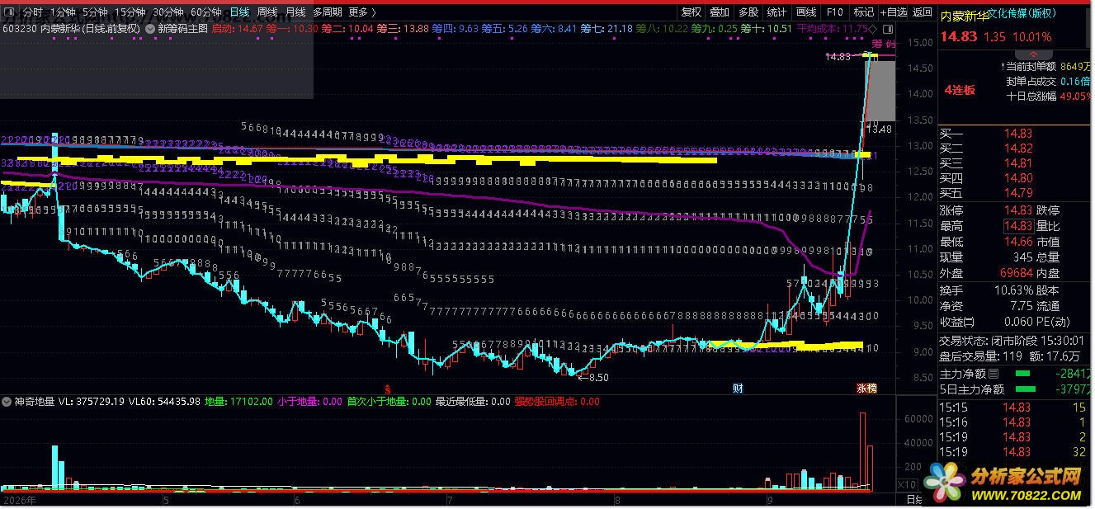Screen dimensions: 1095x509
Task: Click the 财 marker icon on the timeline
Action: click(x=738, y=388)
